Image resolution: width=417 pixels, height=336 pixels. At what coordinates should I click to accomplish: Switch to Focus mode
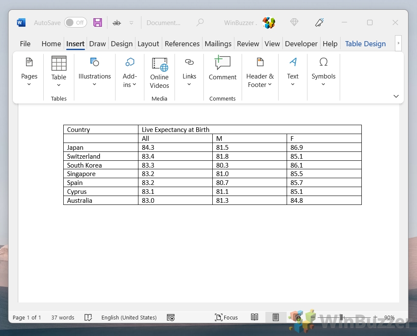pos(226,317)
